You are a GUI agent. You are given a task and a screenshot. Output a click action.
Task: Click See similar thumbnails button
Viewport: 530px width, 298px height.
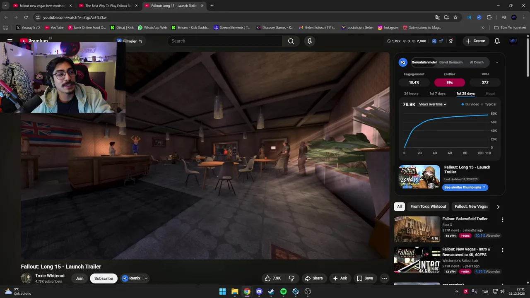465,187
